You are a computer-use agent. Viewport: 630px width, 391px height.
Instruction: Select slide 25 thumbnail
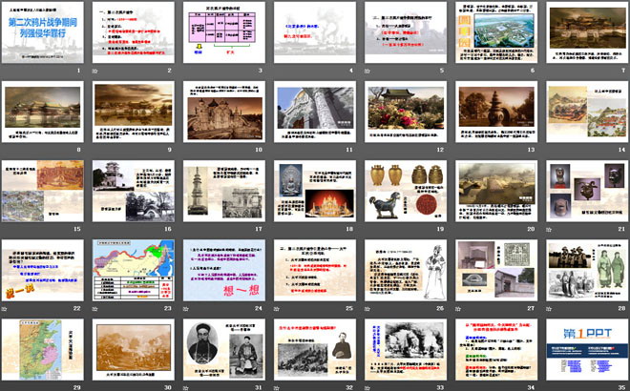(315, 271)
